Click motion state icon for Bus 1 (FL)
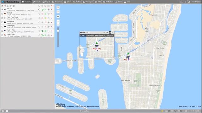Image resolution: width=202 pixels, height=113 pixels. pos(42,9)
